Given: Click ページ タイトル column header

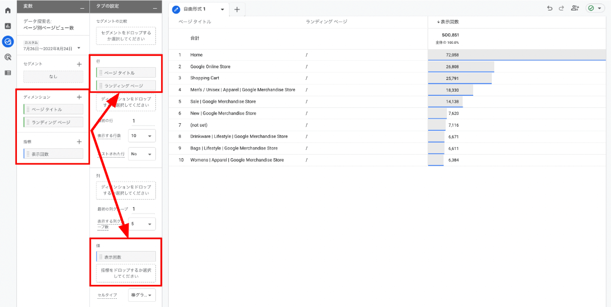Looking at the screenshot, I should (195, 22).
